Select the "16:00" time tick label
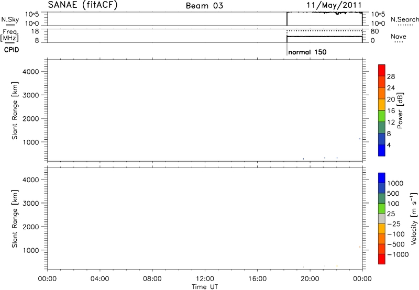Image resolution: width=419 pixels, height=290 pixels. point(257,279)
